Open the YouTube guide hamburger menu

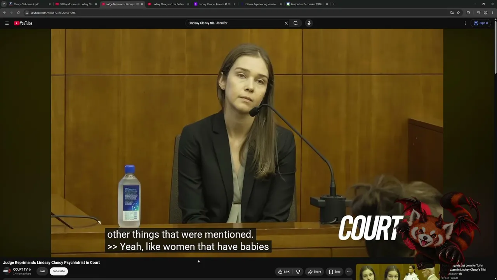(x=7, y=23)
